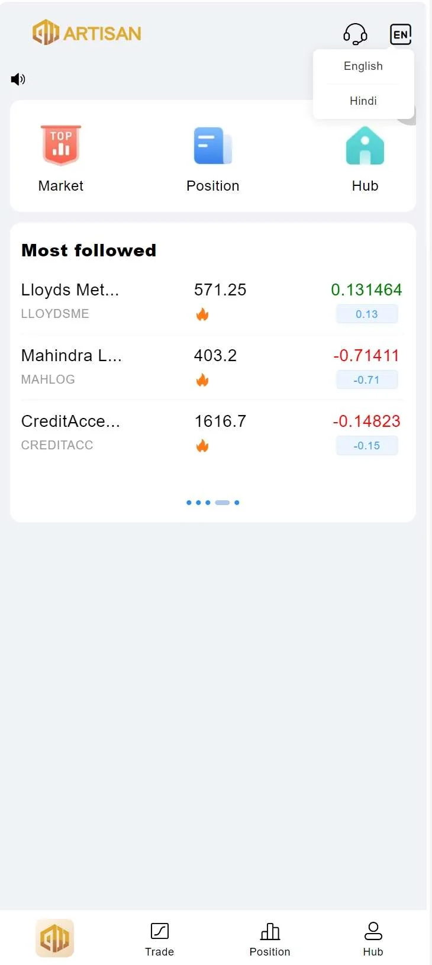Open the Market TOP icon

pyautogui.click(x=61, y=145)
